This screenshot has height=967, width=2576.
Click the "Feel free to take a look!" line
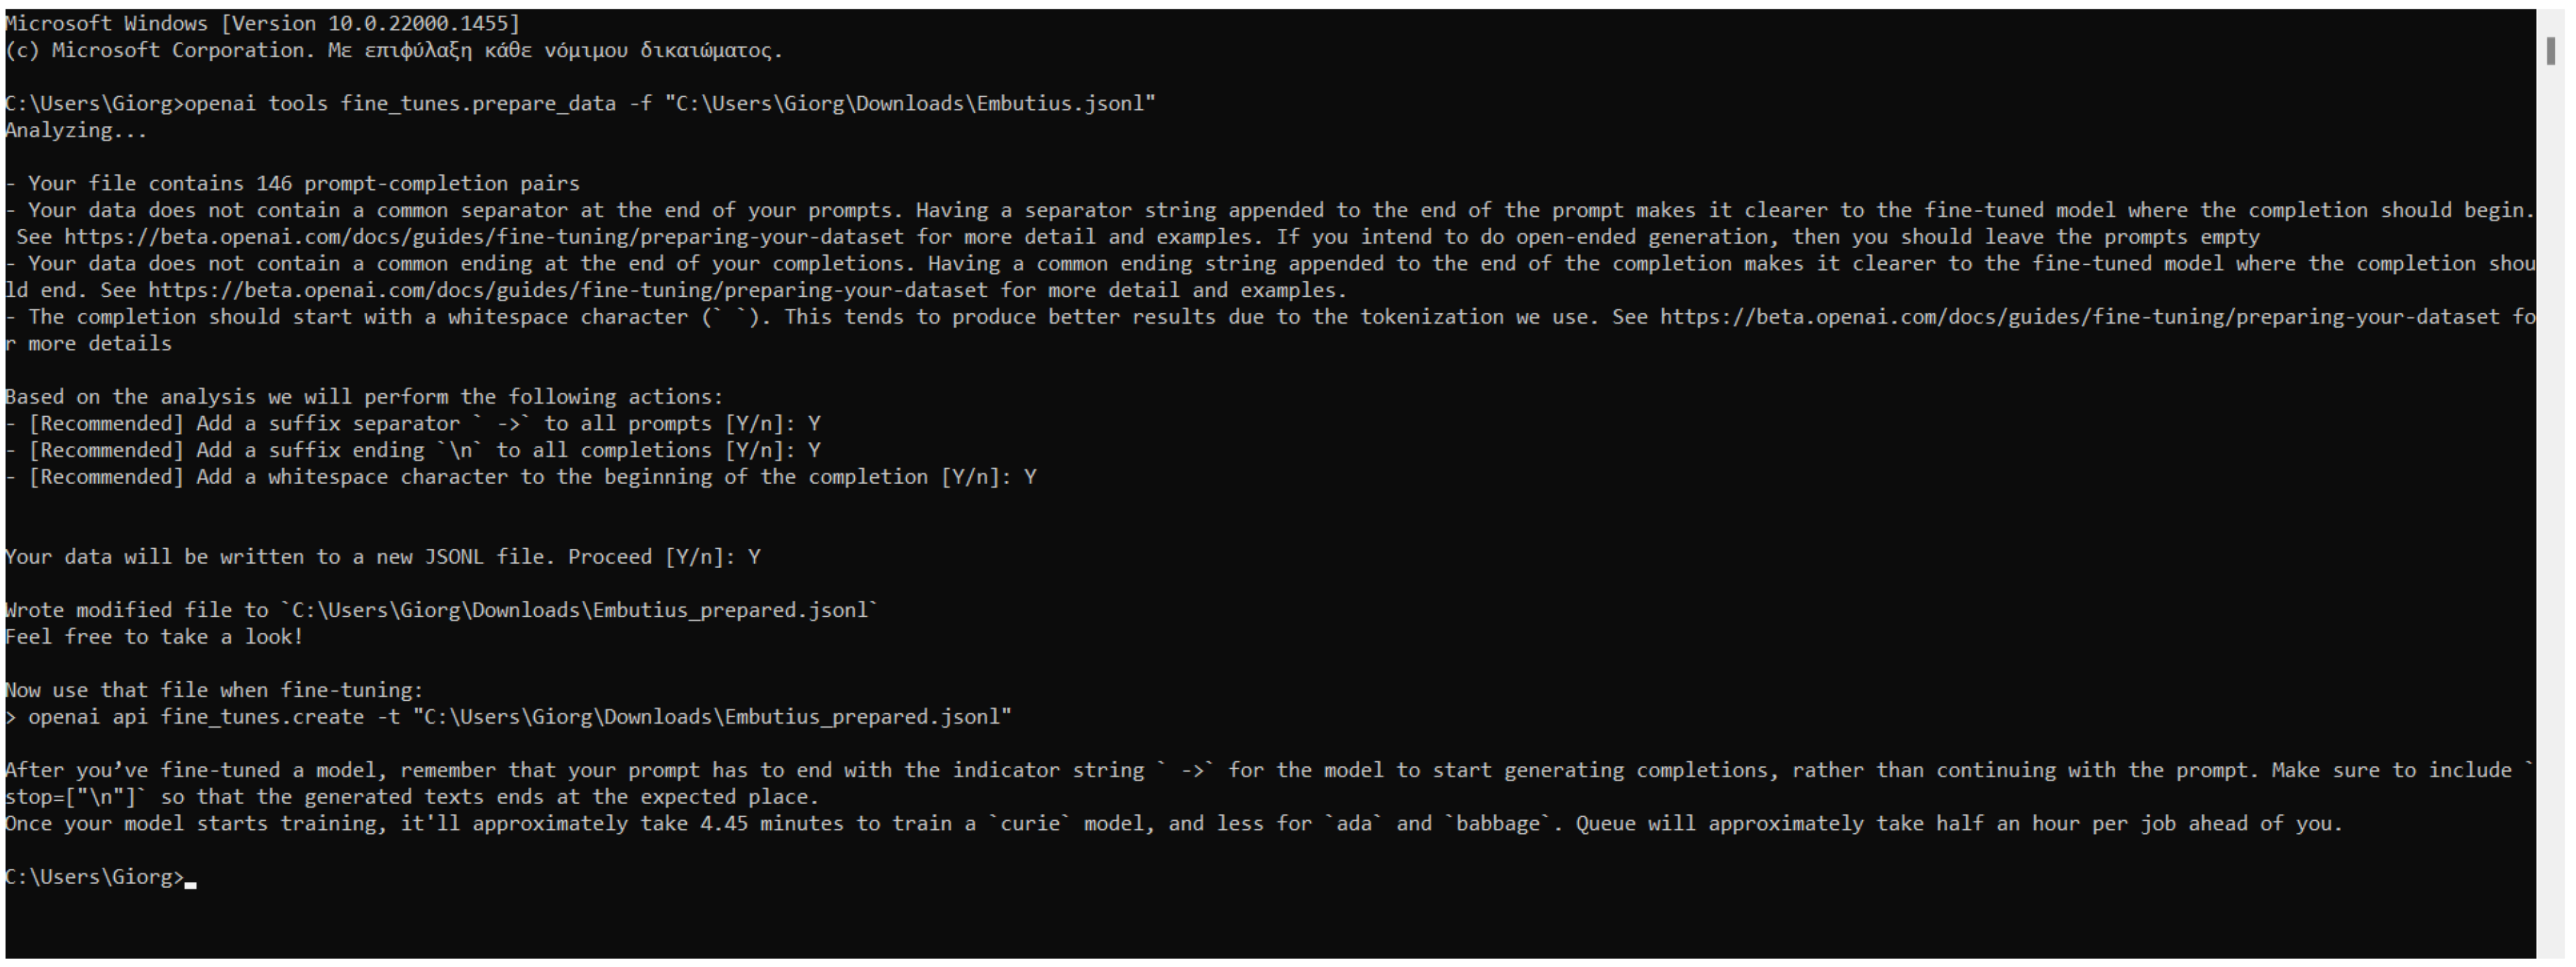(x=154, y=637)
